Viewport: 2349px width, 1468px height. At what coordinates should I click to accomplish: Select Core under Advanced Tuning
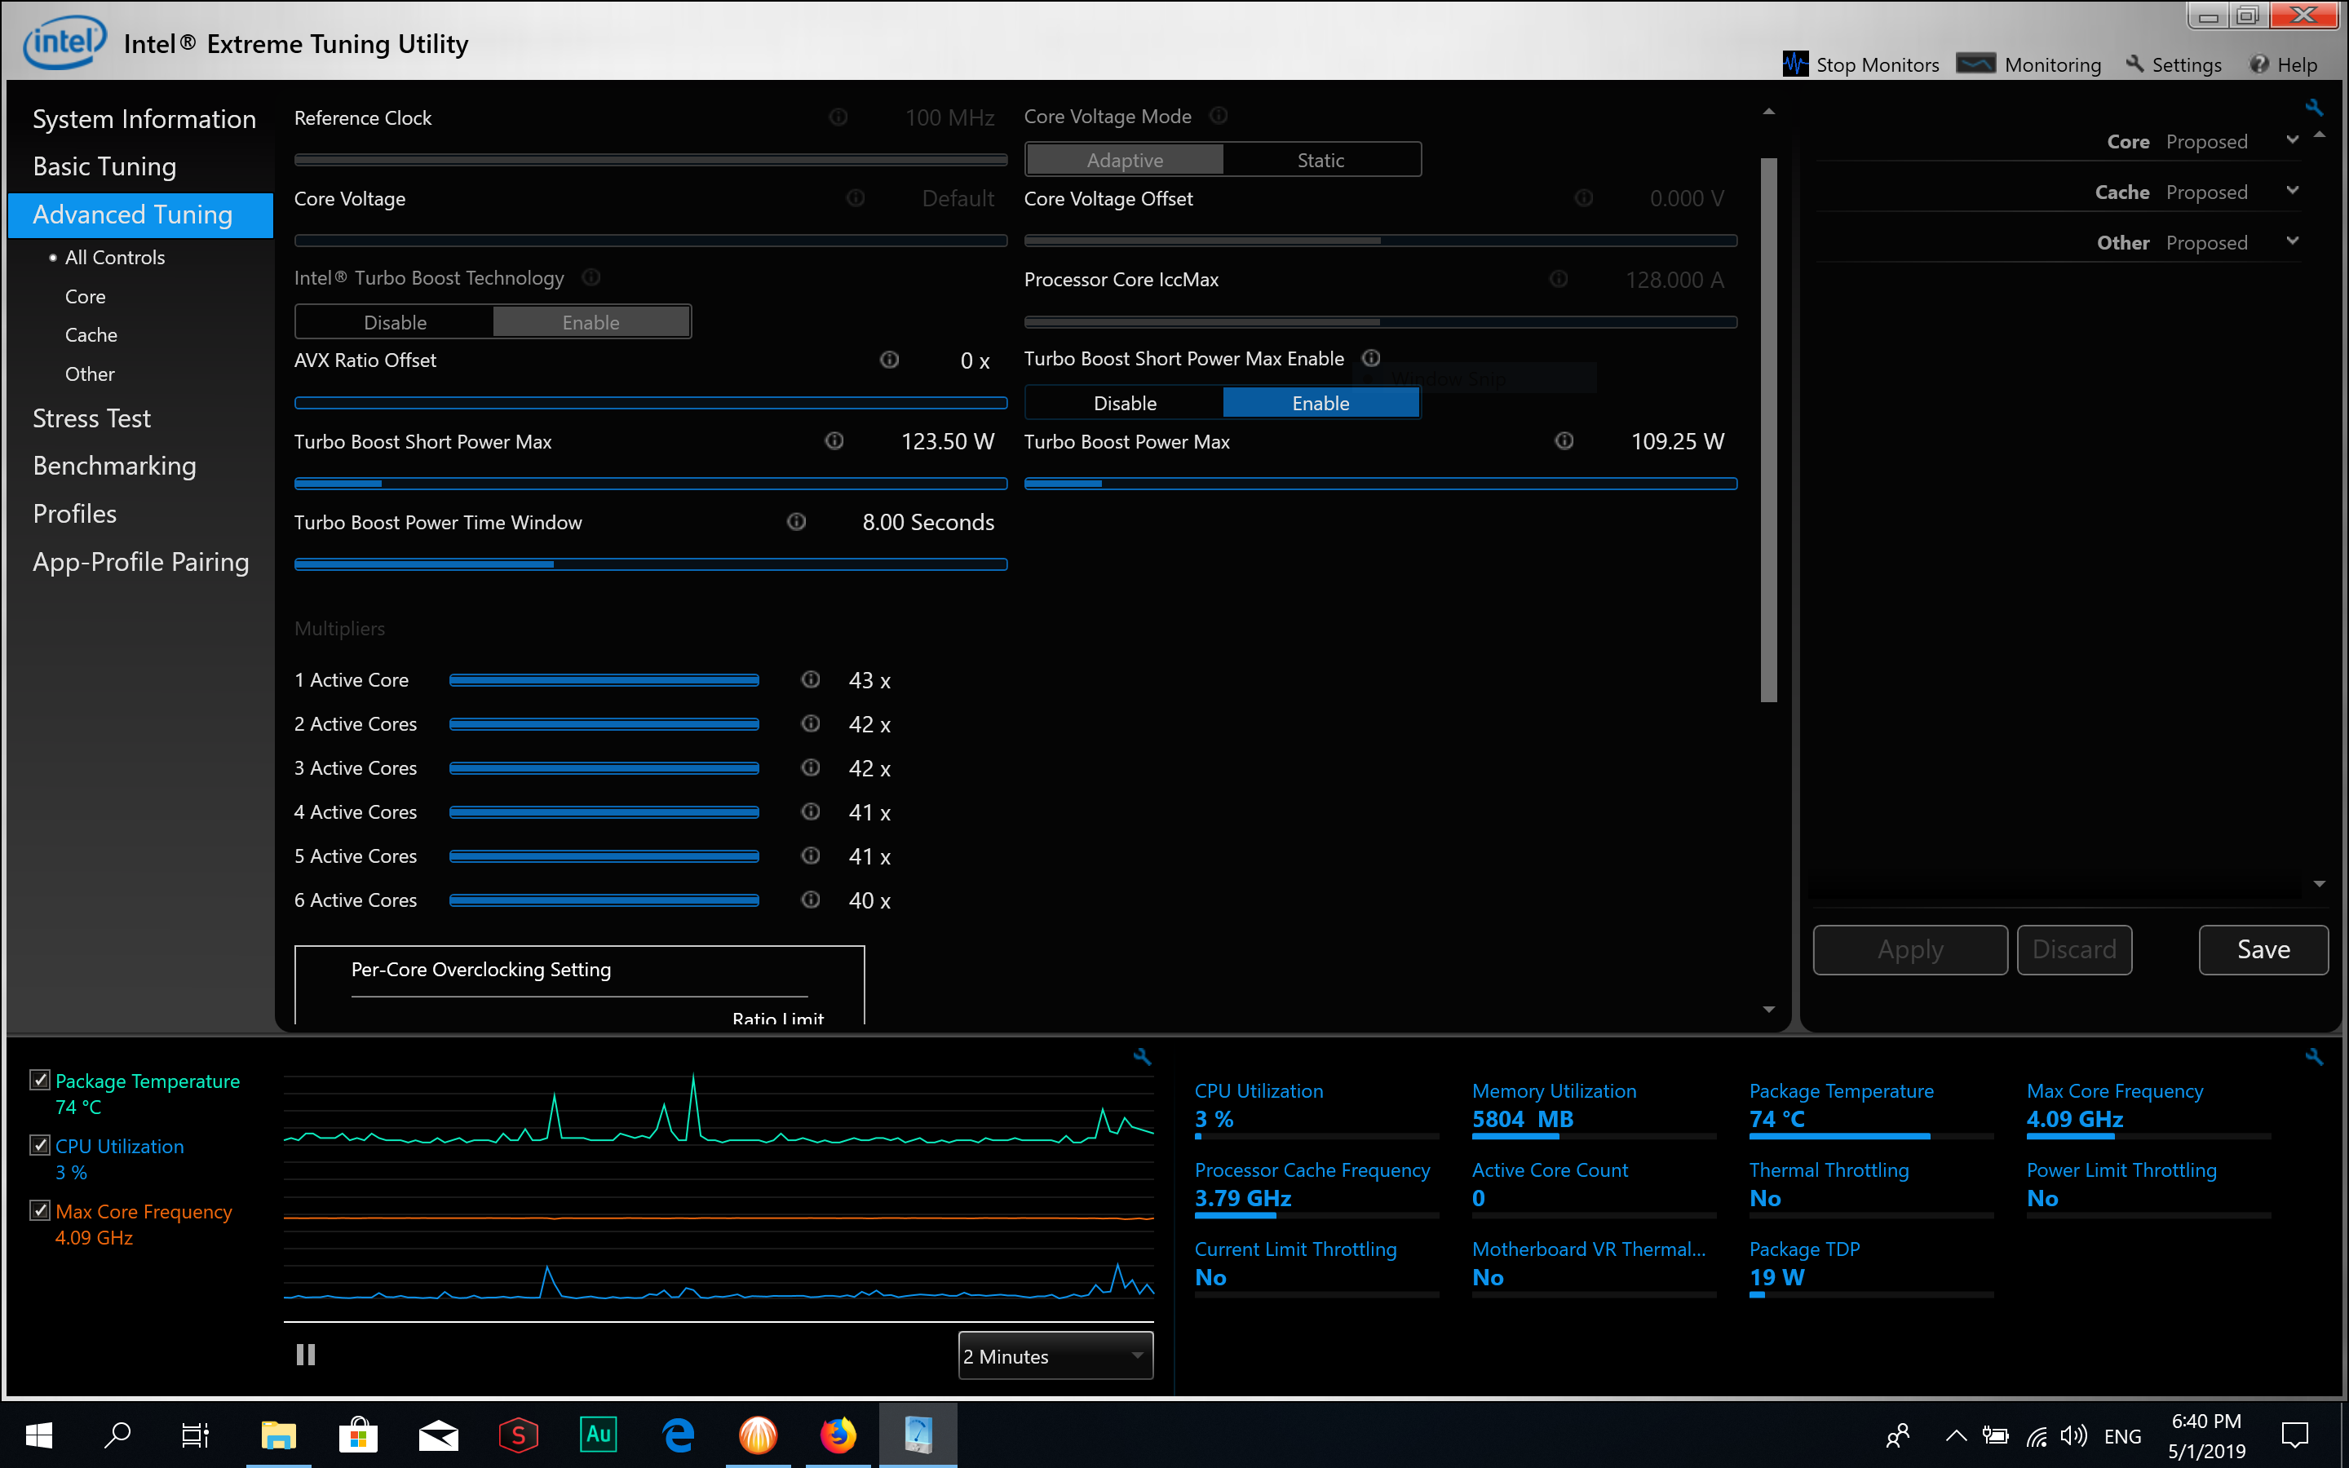[x=86, y=297]
